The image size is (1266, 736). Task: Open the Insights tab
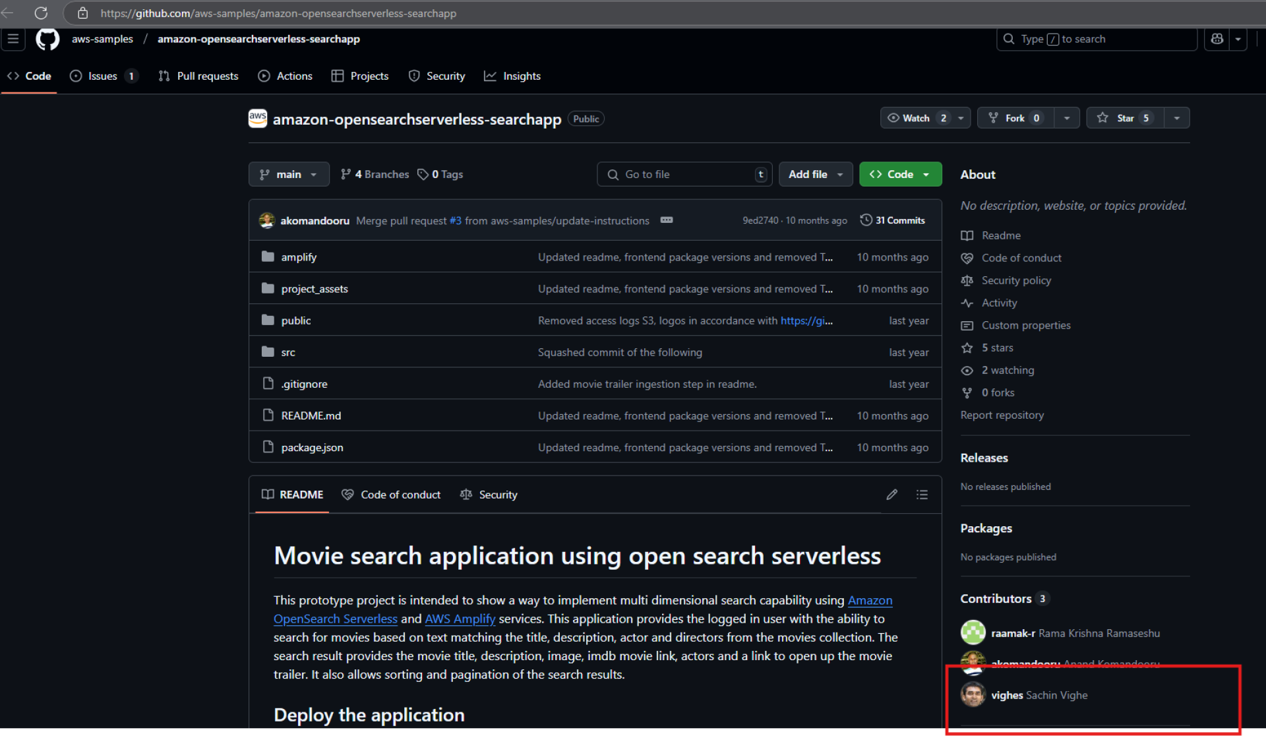coord(522,75)
